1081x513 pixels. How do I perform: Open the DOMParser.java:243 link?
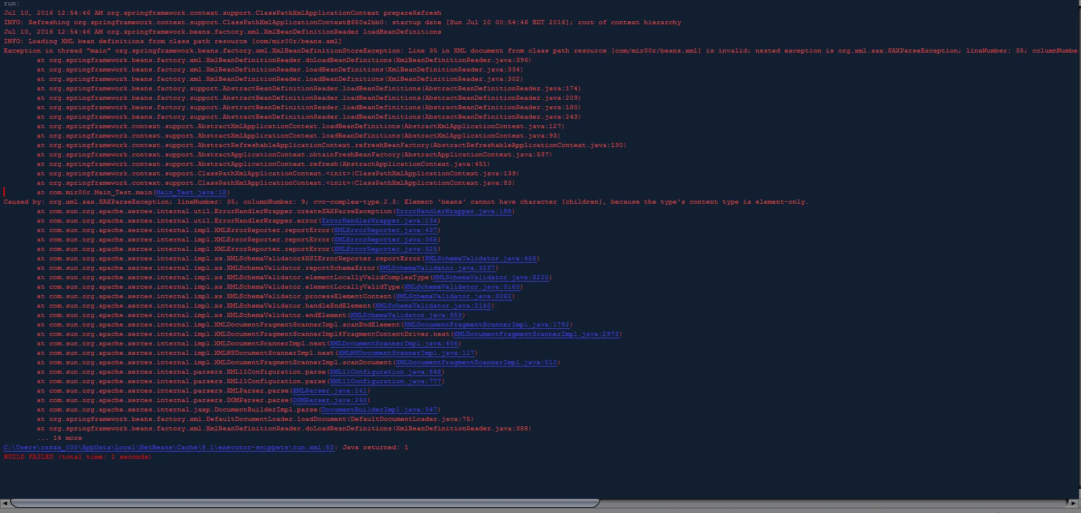point(330,400)
